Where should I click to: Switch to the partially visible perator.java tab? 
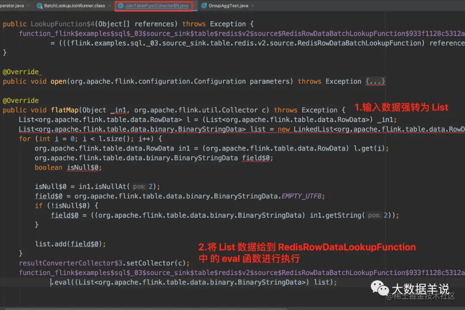[12, 6]
